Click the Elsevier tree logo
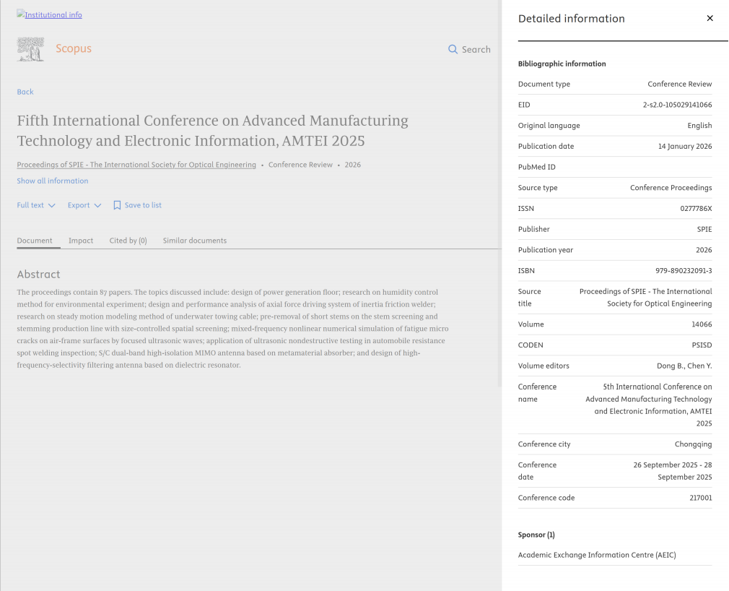The image size is (729, 591). pyautogui.click(x=30, y=49)
